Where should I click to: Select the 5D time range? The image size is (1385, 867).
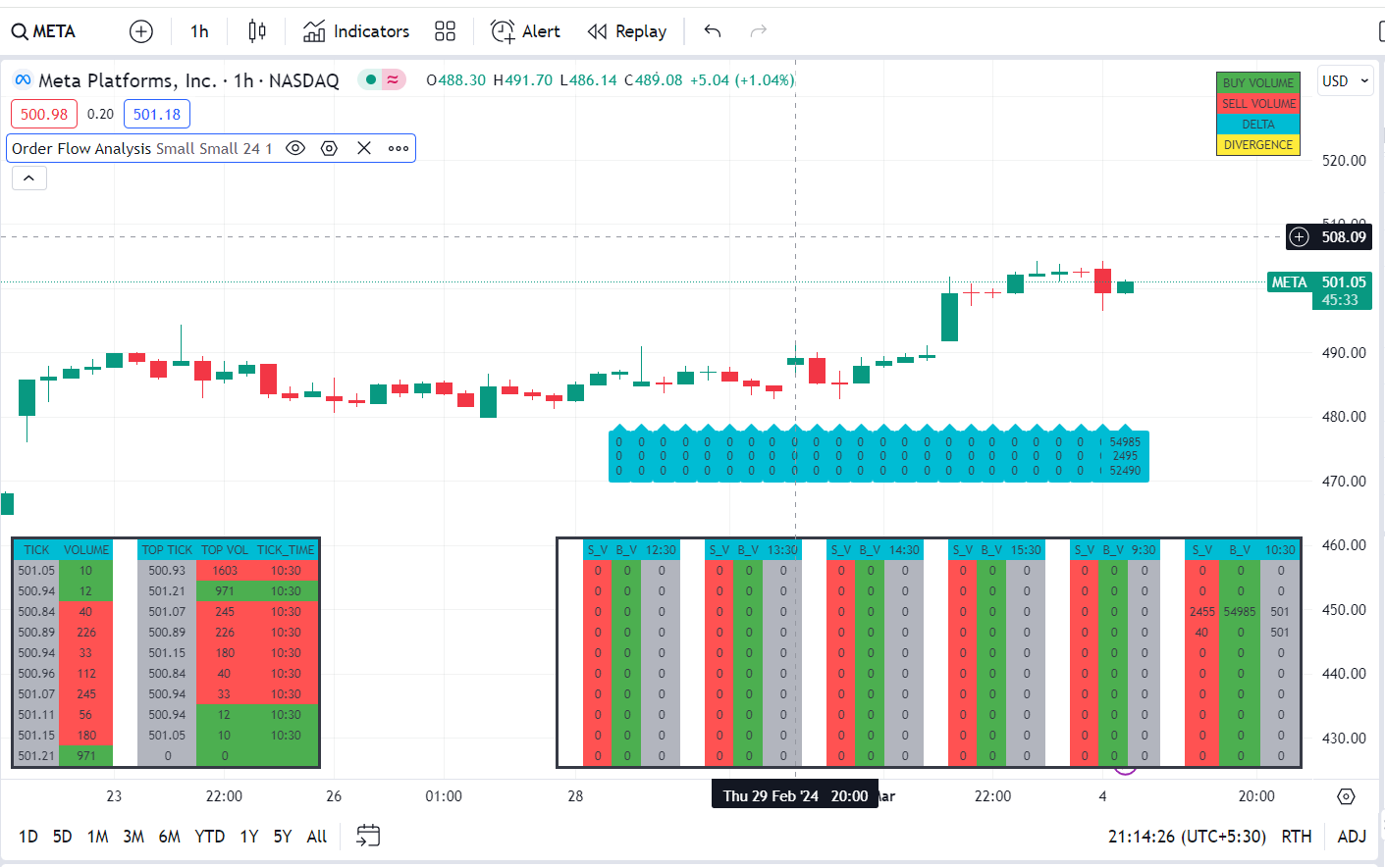coord(62,837)
